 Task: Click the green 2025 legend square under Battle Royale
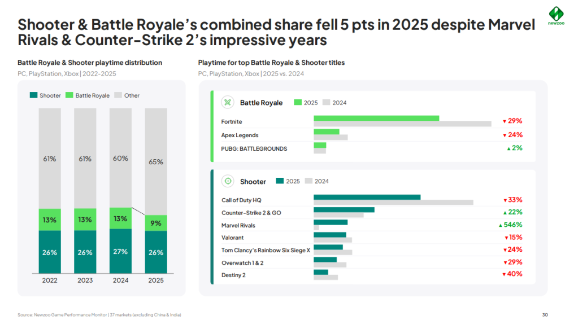coord(297,103)
